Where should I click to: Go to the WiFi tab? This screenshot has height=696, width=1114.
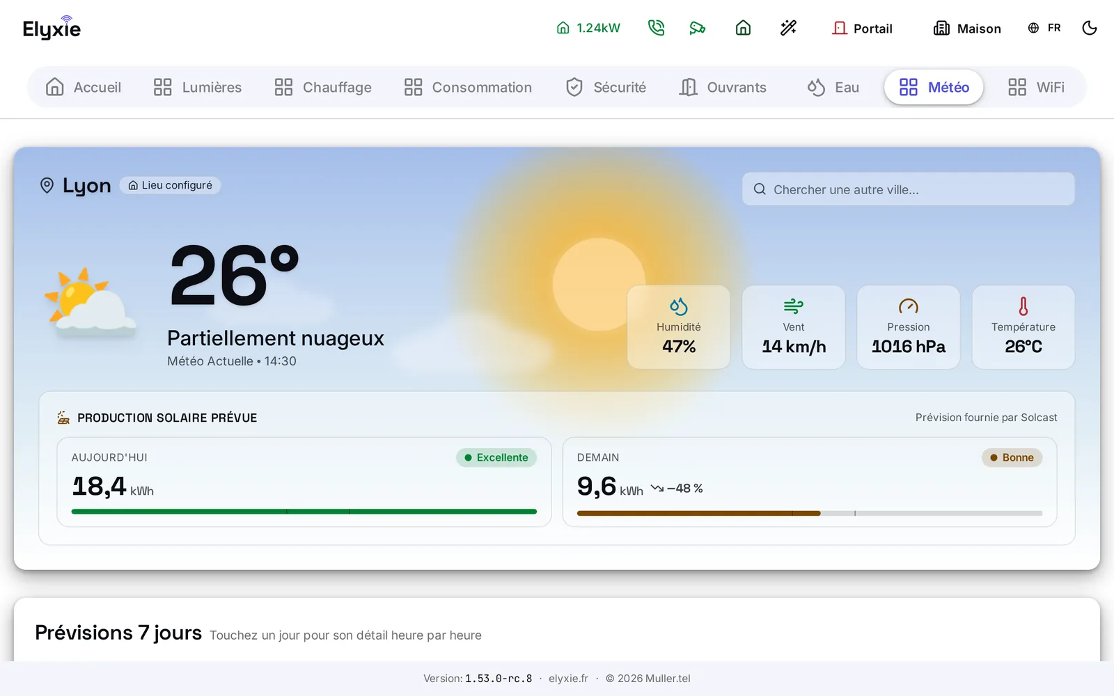[1037, 87]
